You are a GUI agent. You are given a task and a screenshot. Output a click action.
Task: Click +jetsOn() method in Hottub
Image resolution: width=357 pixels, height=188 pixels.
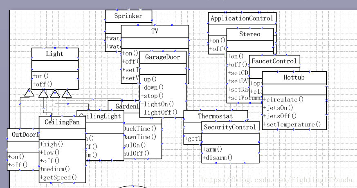(278, 108)
